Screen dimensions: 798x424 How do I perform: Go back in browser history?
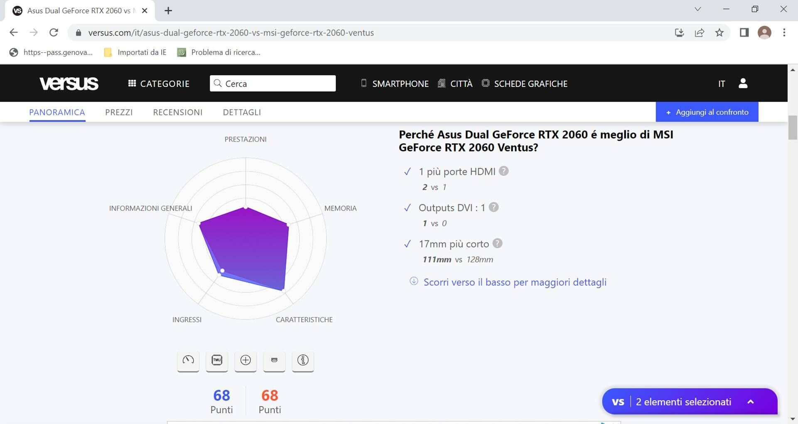tap(14, 32)
